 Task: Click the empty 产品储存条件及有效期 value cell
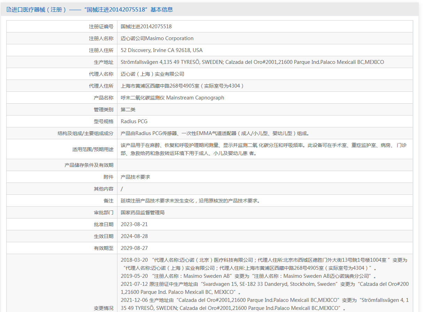[265, 165]
